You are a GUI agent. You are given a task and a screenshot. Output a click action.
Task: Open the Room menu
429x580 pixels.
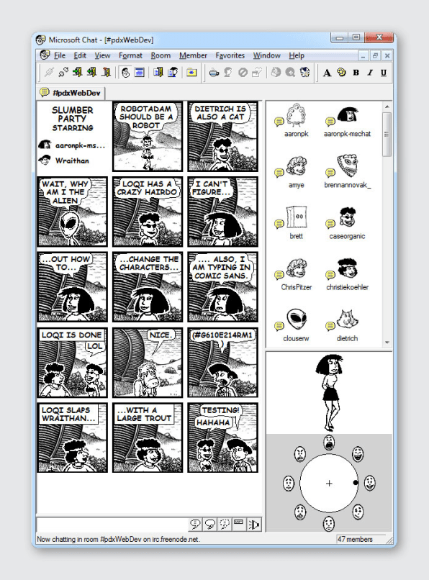(161, 55)
